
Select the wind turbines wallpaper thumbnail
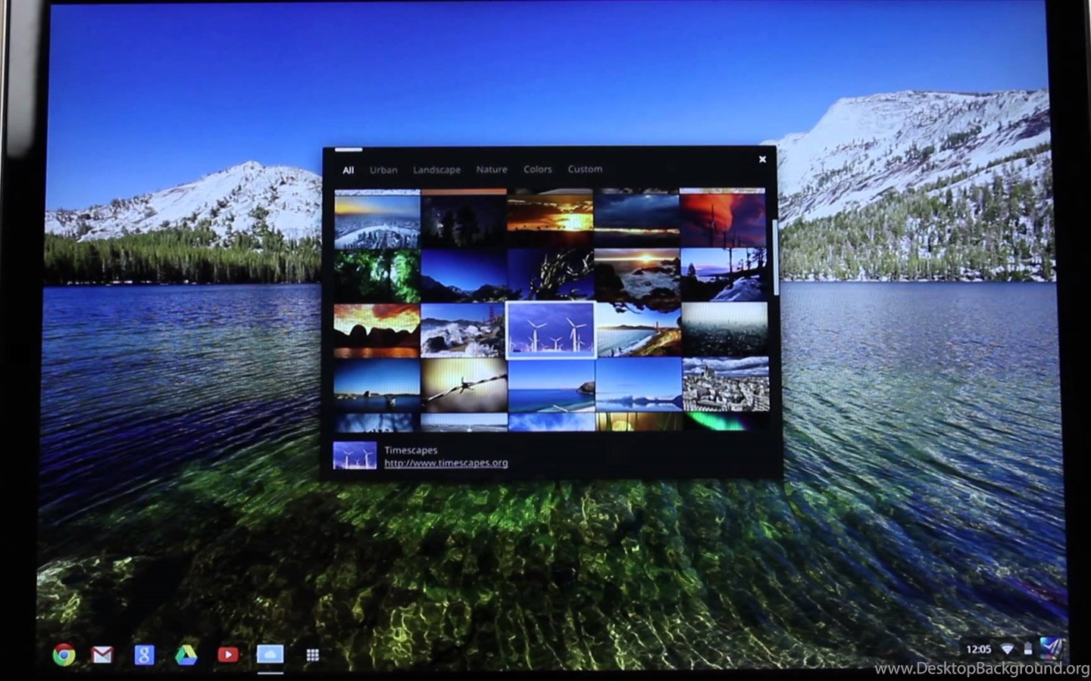click(551, 330)
